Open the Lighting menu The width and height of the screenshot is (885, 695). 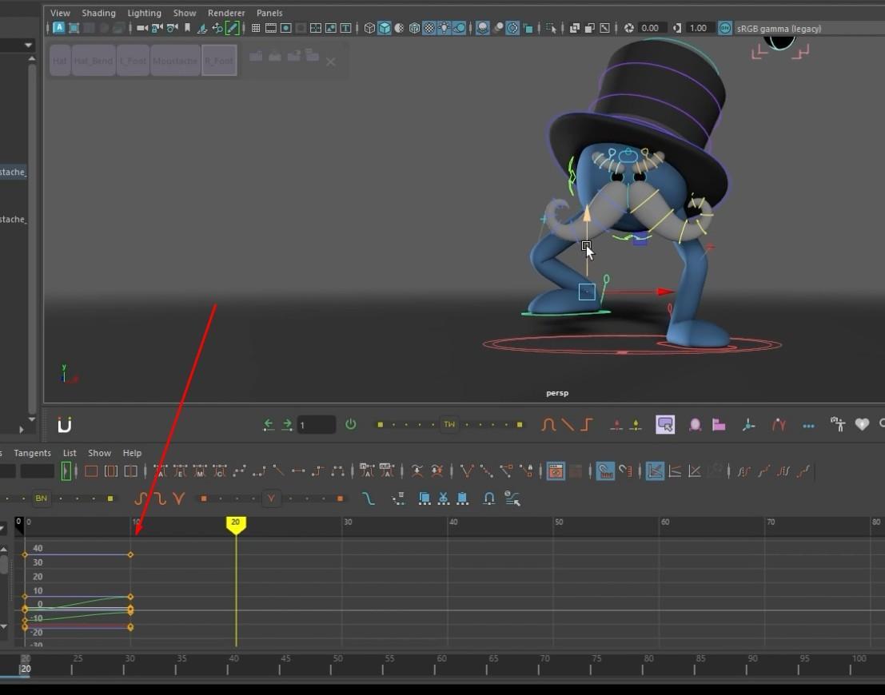[x=144, y=13]
